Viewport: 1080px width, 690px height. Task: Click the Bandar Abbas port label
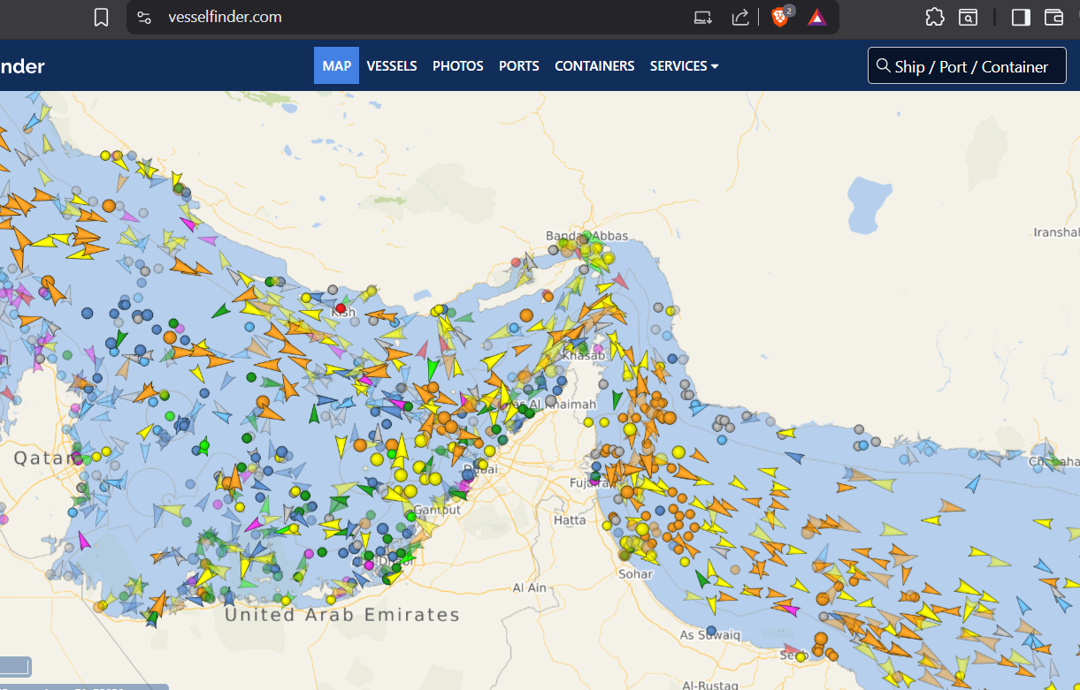[587, 236]
